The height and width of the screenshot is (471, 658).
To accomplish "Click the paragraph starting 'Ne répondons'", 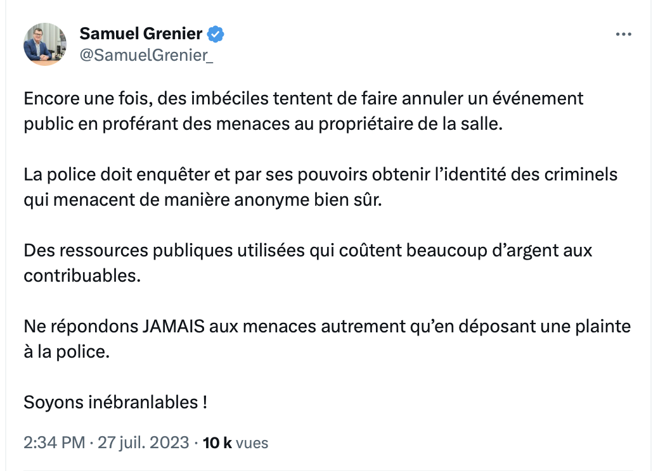I will [x=327, y=339].
